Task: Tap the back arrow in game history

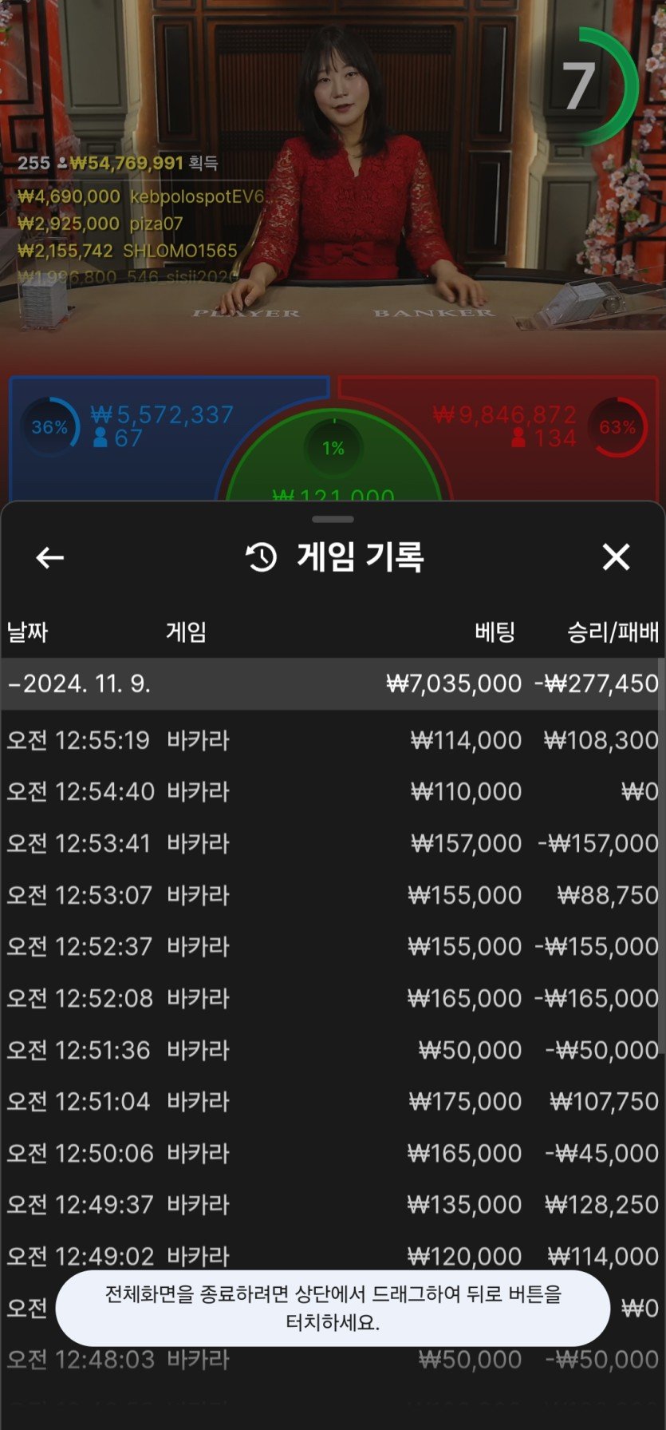Action: coord(49,557)
